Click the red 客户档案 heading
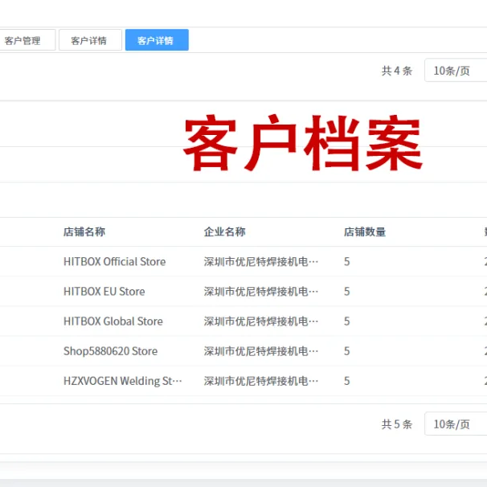Screen dimensions: 487x487 pyautogui.click(x=303, y=142)
